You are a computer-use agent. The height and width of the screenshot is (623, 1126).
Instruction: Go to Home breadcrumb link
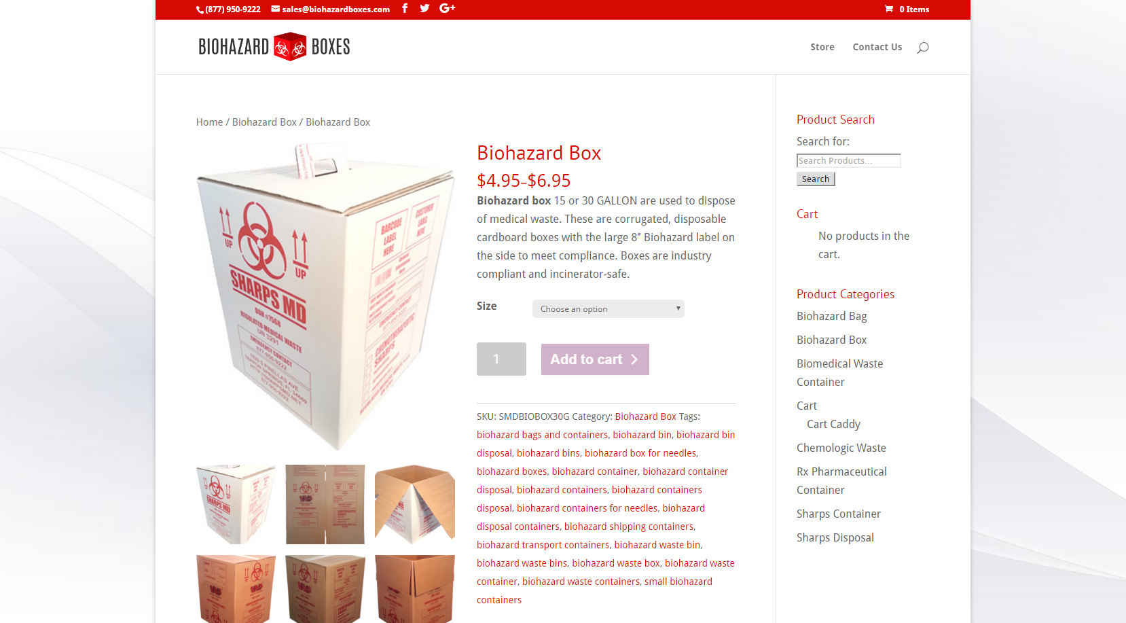[x=209, y=122]
